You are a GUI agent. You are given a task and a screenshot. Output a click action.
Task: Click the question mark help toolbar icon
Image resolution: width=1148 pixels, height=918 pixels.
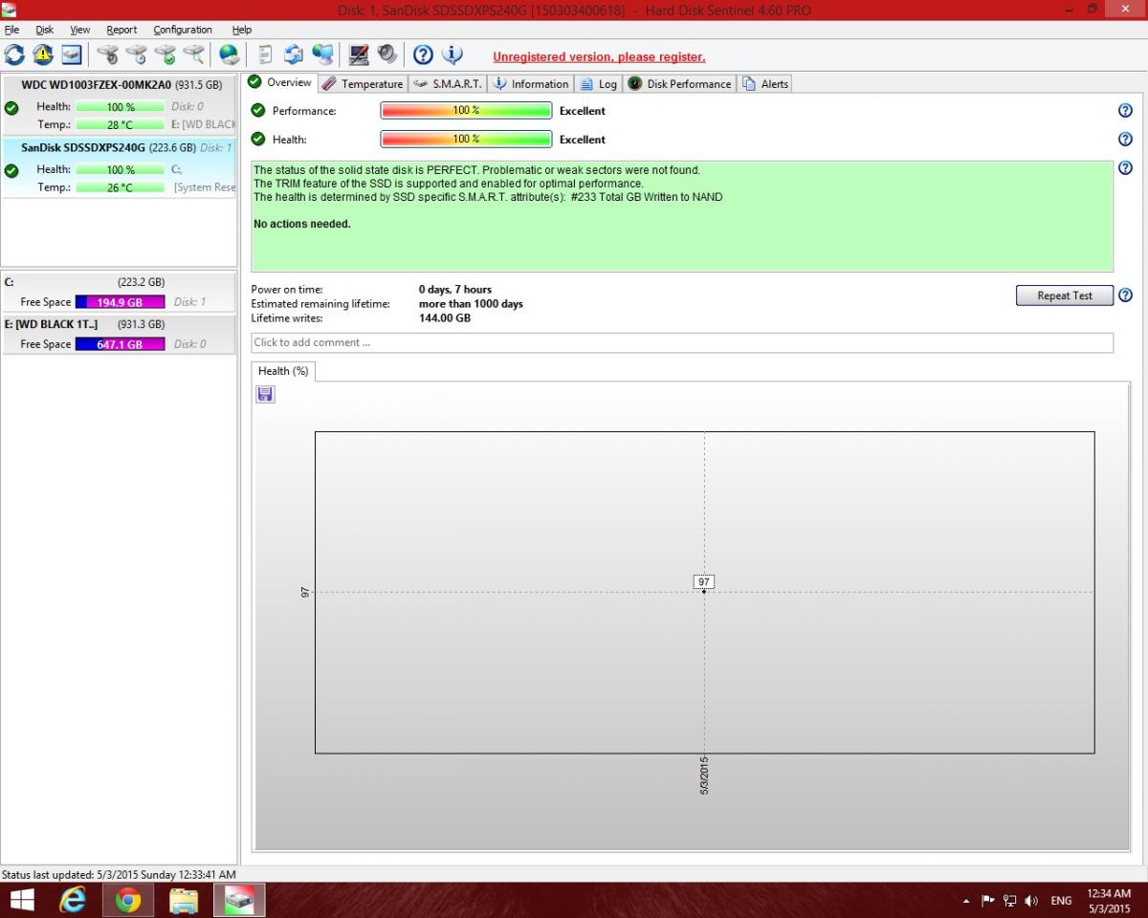(423, 55)
